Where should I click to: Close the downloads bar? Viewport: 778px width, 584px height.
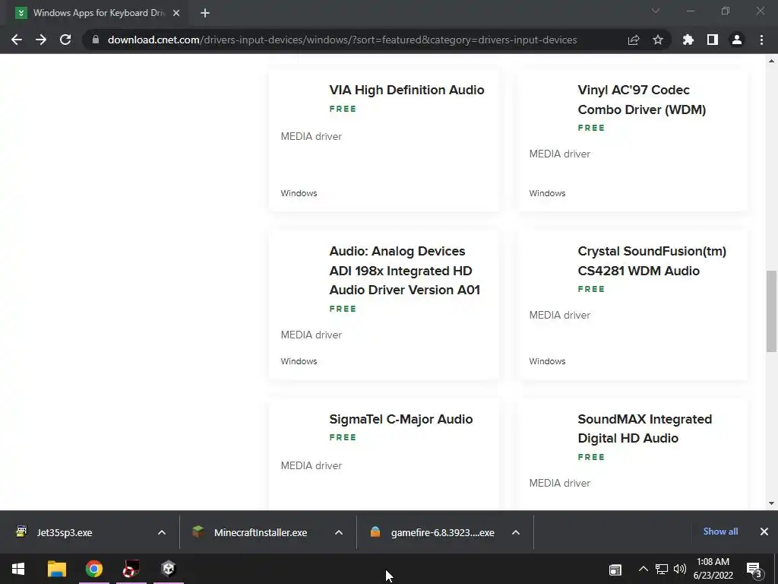click(764, 532)
